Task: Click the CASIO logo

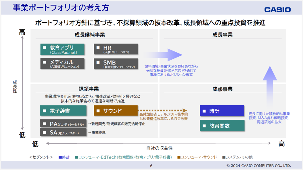Action: (x=278, y=10)
